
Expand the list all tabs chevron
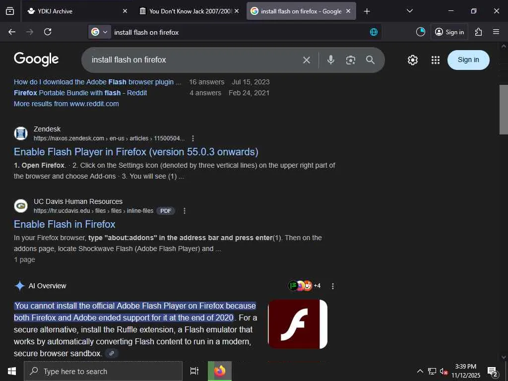coord(409,11)
